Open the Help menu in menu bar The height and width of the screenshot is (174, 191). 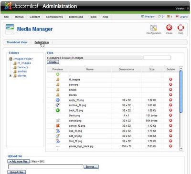pos(106,17)
